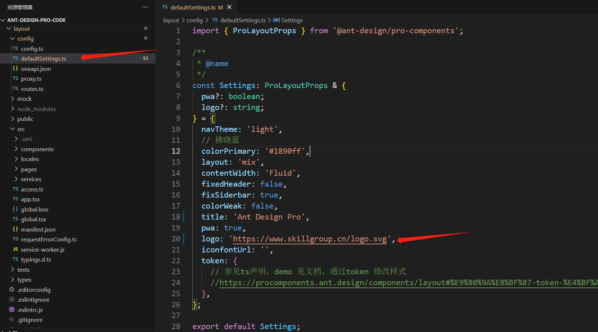The image size is (598, 332).
Task: Click the TS icon of access.ts
Action: 15,189
